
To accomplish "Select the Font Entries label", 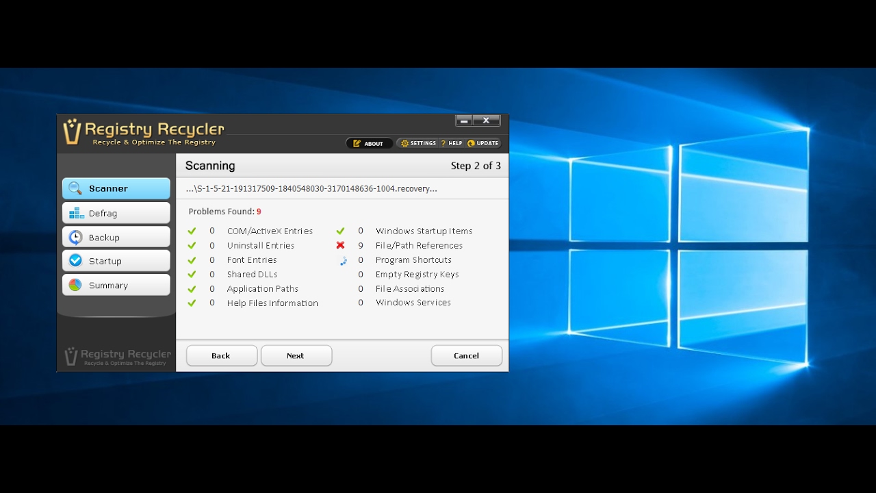I will tap(252, 260).
